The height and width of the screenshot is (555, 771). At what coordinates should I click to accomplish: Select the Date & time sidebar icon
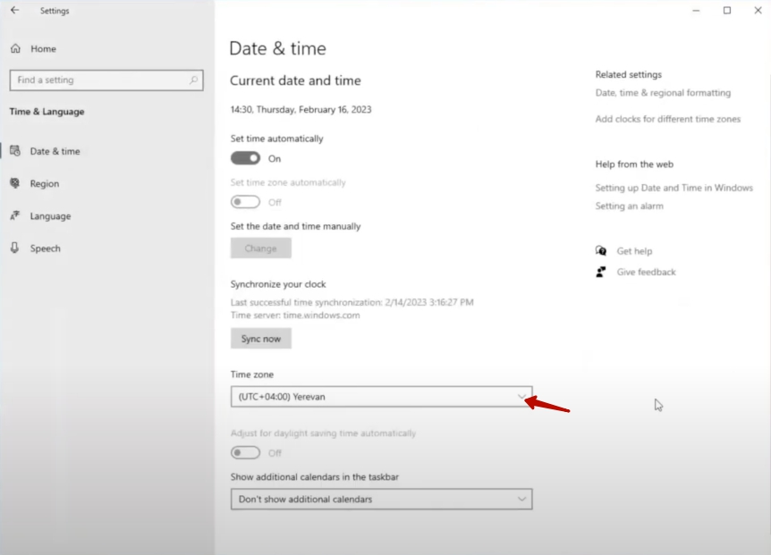coord(15,151)
